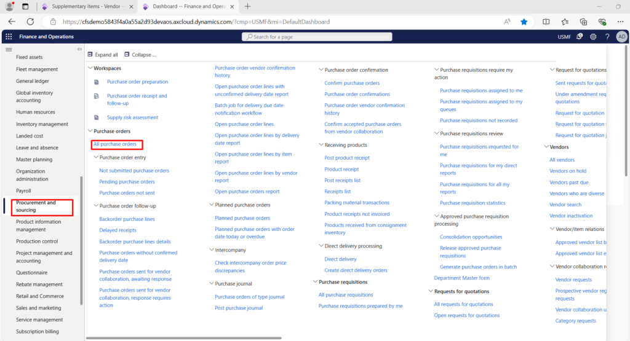
Task: Open Confirm purchase orders link
Action: click(x=352, y=83)
